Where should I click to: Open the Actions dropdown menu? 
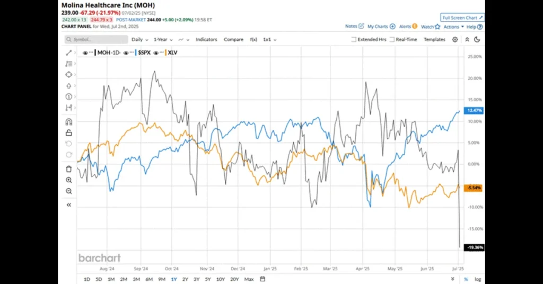pyautogui.click(x=453, y=26)
